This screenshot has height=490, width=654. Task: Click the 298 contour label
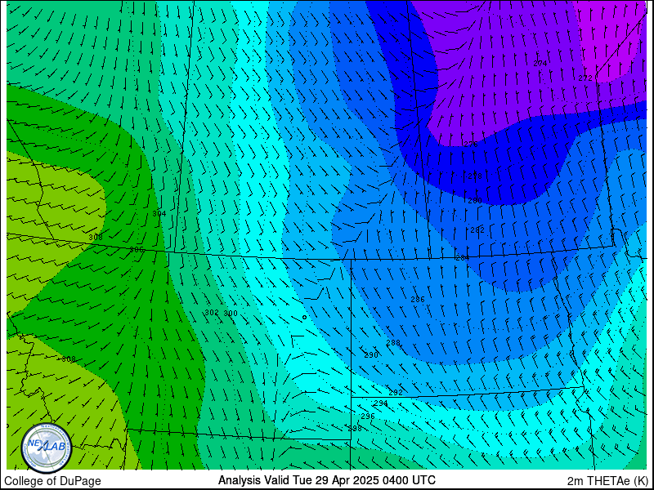click(x=355, y=428)
